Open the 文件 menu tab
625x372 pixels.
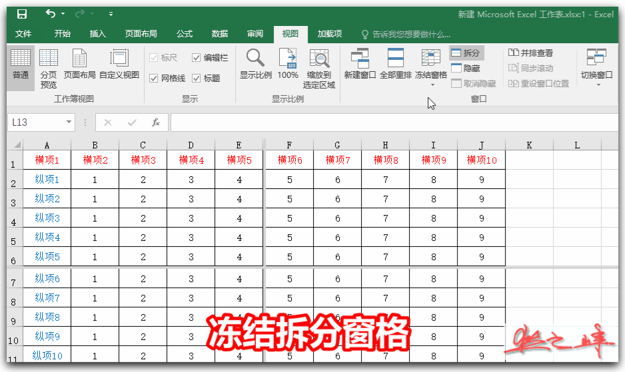(23, 34)
